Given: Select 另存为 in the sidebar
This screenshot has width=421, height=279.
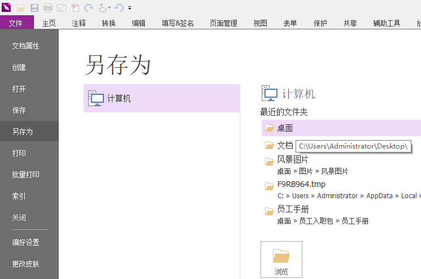Looking at the screenshot, I should pos(29,131).
